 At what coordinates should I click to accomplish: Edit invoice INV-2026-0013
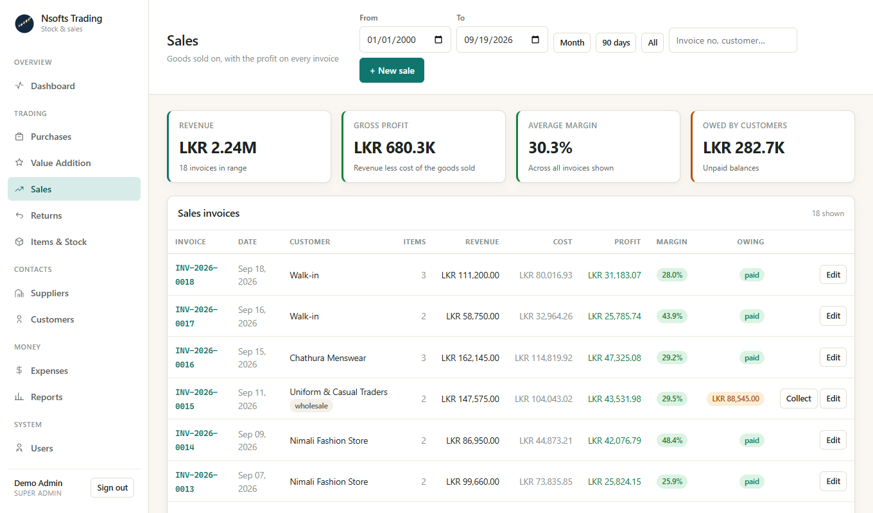pyautogui.click(x=833, y=481)
